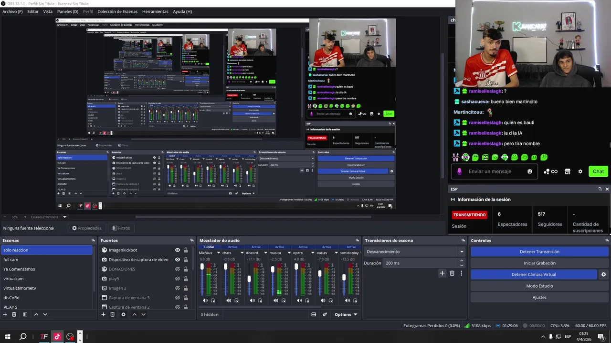The image size is (611, 343).
Task: Add a transition with the plus icon in Transiciones
Action: coord(442,273)
